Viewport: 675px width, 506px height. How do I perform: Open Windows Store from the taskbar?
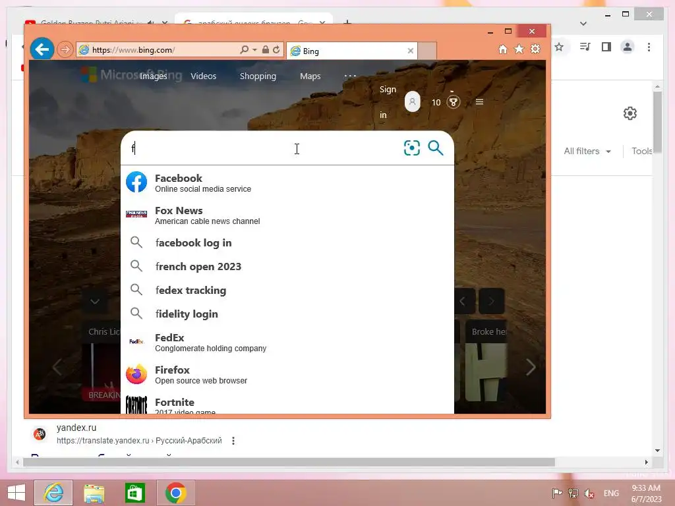[x=134, y=493]
